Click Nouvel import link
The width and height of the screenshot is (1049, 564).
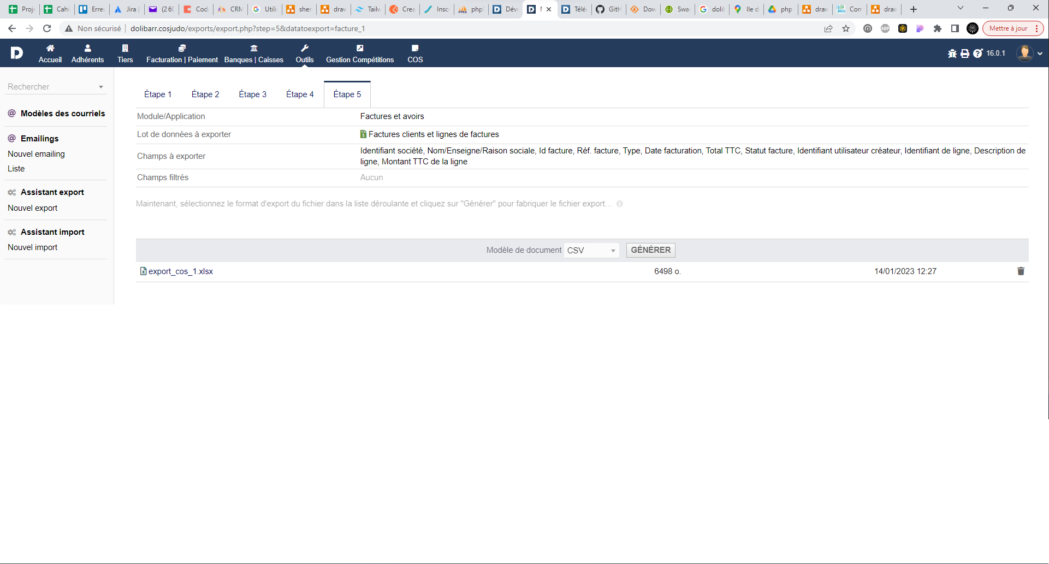32,247
